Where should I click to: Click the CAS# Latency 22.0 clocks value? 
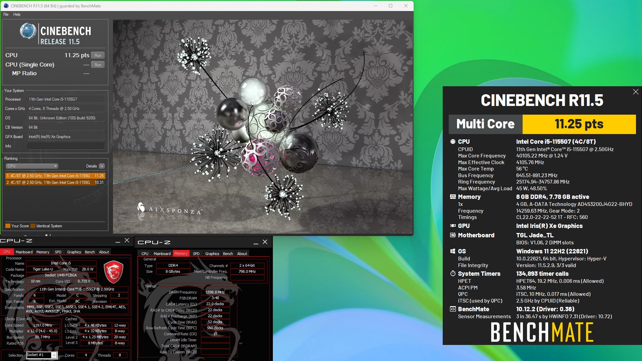tap(215, 304)
